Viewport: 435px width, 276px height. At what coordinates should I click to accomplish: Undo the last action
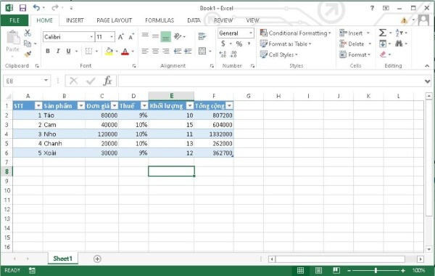tap(36, 8)
